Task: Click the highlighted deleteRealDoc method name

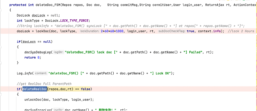Action: click(35, 89)
